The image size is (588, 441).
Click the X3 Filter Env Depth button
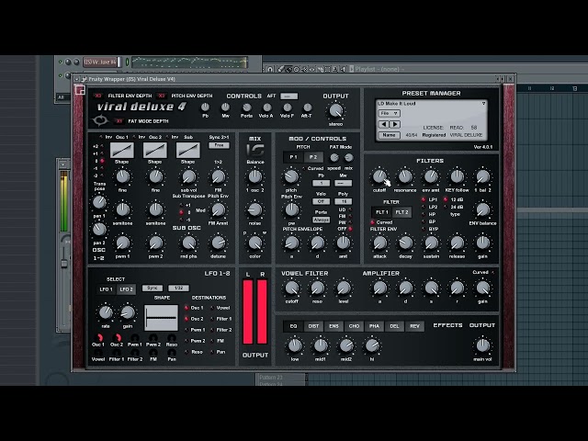[98, 96]
